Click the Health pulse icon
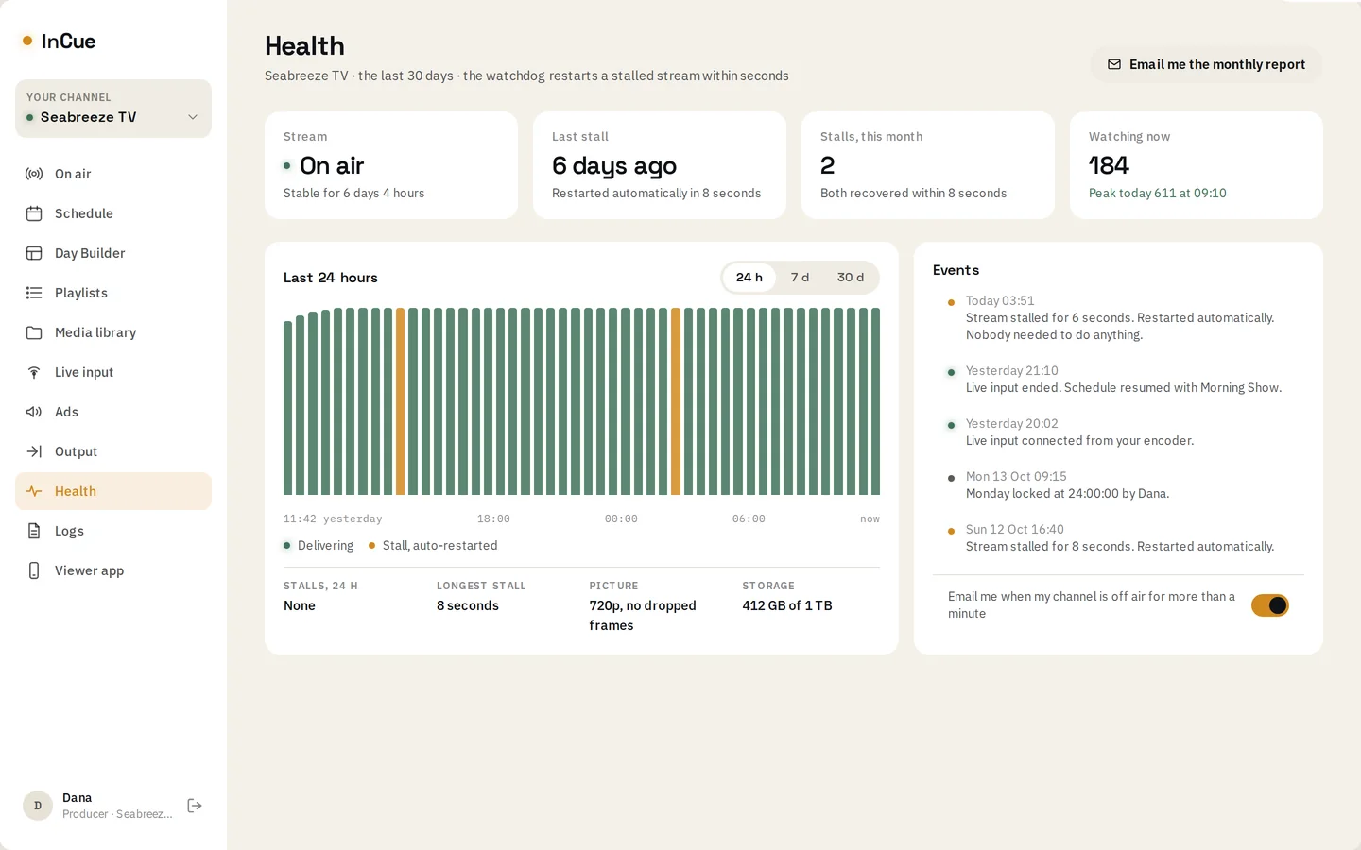Screen dimensions: 1361x850 (34, 491)
